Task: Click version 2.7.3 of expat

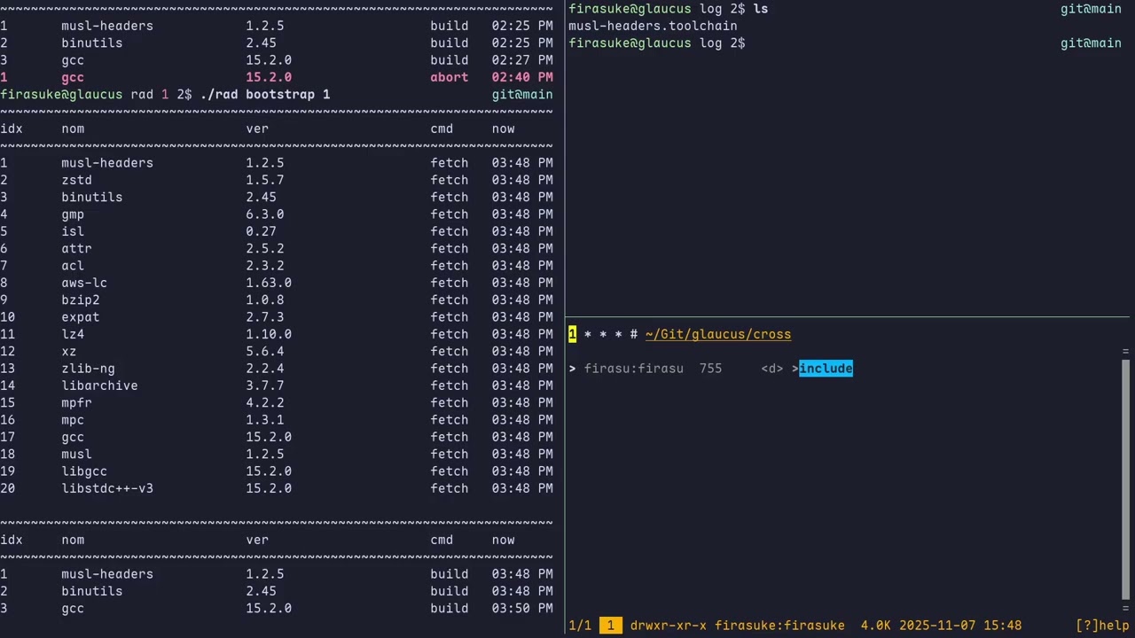Action: pyautogui.click(x=265, y=317)
